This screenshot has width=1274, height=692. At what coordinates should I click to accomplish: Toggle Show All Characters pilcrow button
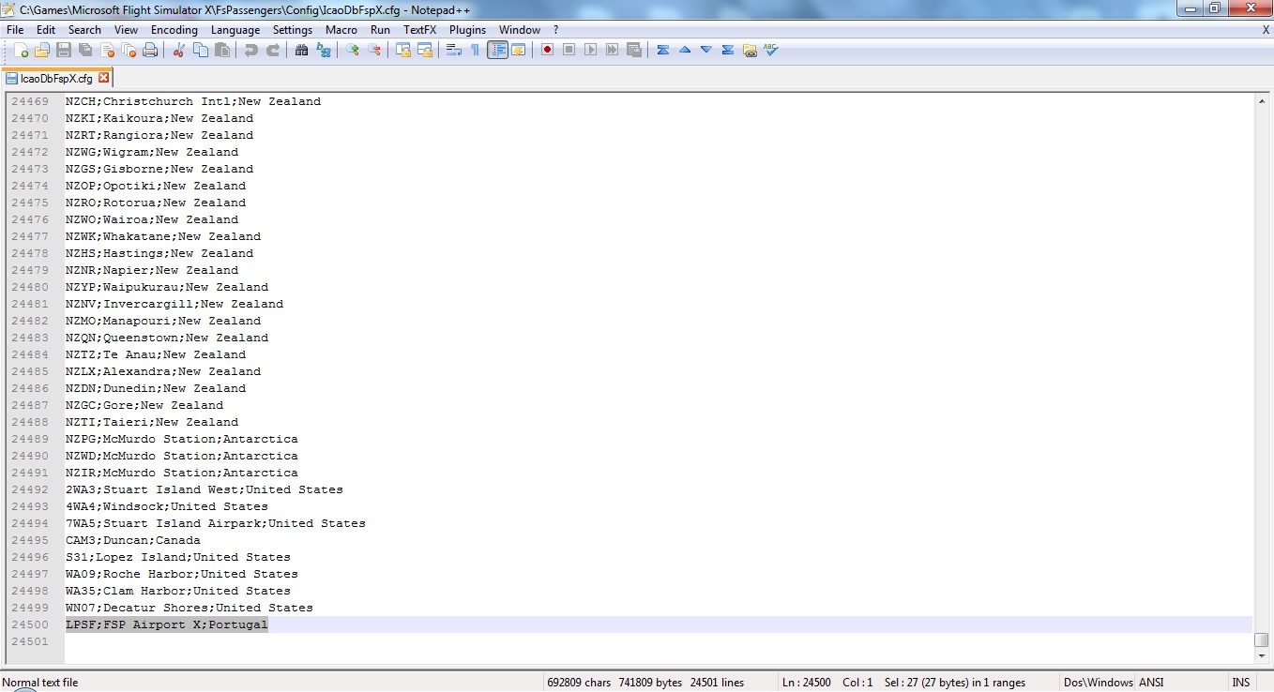(475, 50)
